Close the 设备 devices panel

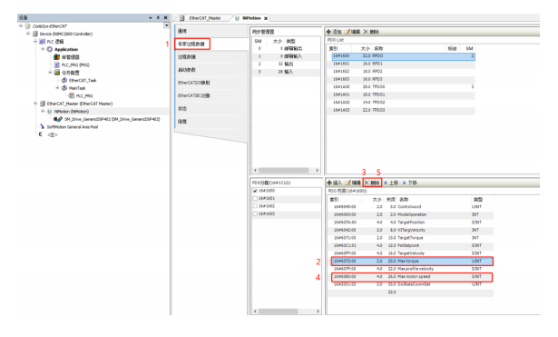tap(165, 17)
